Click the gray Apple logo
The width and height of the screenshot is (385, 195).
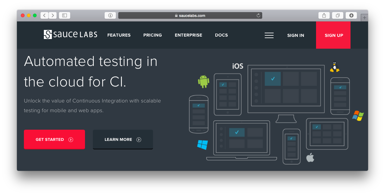tap(310, 157)
